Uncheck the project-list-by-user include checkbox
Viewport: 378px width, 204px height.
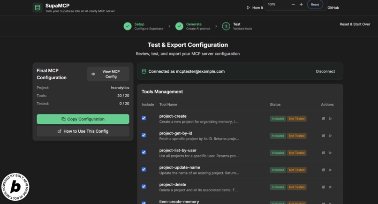pyautogui.click(x=144, y=152)
